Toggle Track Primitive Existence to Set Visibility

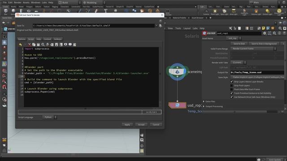pos(231,93)
